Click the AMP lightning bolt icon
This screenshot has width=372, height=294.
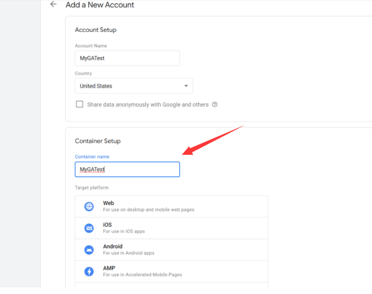89,271
